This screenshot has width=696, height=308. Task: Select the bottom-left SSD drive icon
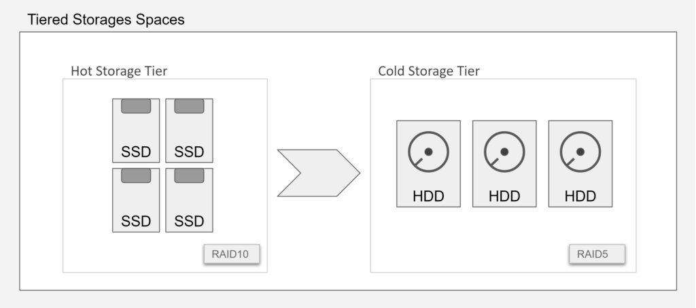point(136,200)
